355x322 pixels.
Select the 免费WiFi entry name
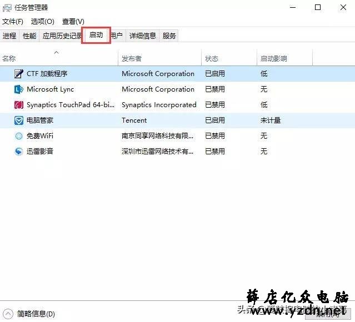(x=40, y=136)
